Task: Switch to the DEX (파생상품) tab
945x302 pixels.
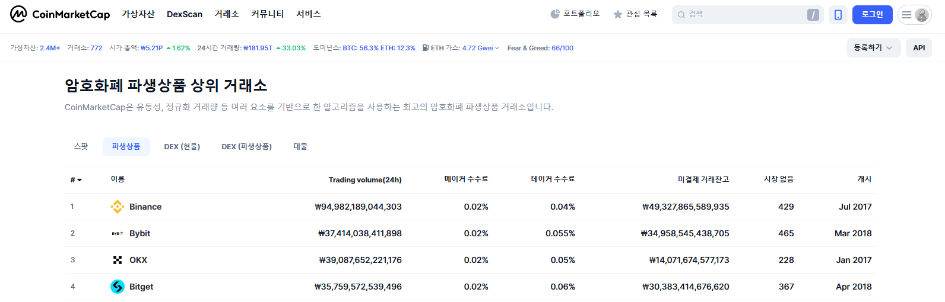Action: pyautogui.click(x=247, y=146)
